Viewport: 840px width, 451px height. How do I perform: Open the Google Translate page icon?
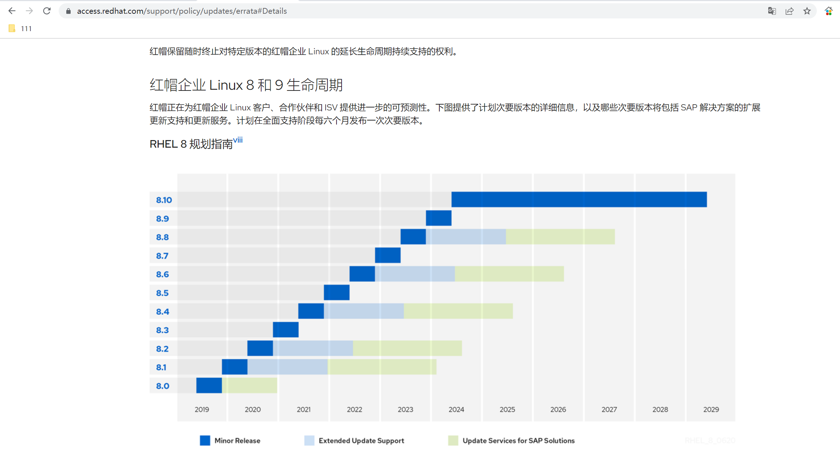[772, 11]
